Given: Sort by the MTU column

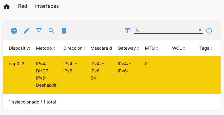Looking at the screenshot, I should coord(151,48).
